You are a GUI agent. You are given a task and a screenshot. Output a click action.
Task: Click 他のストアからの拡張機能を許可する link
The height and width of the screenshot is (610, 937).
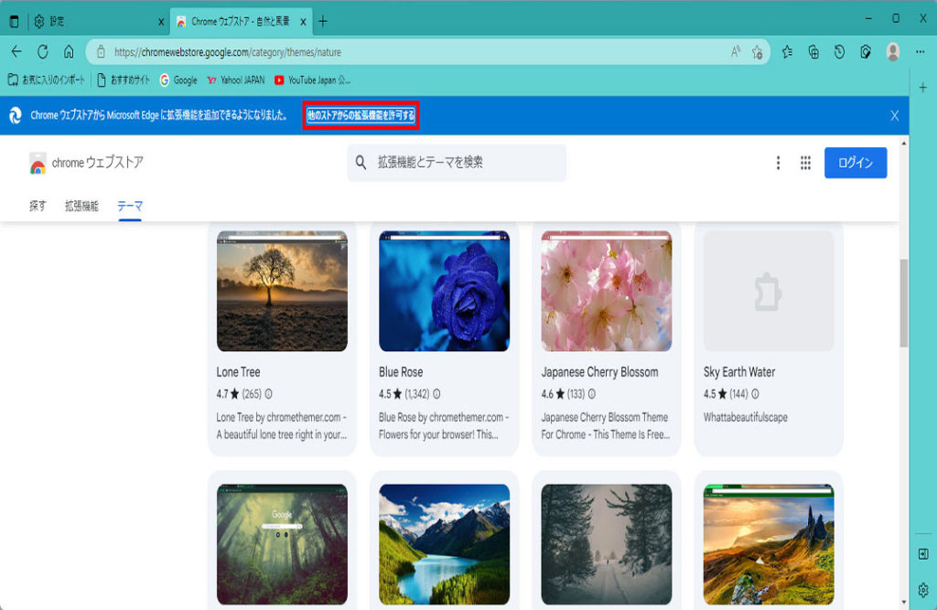[x=361, y=115]
